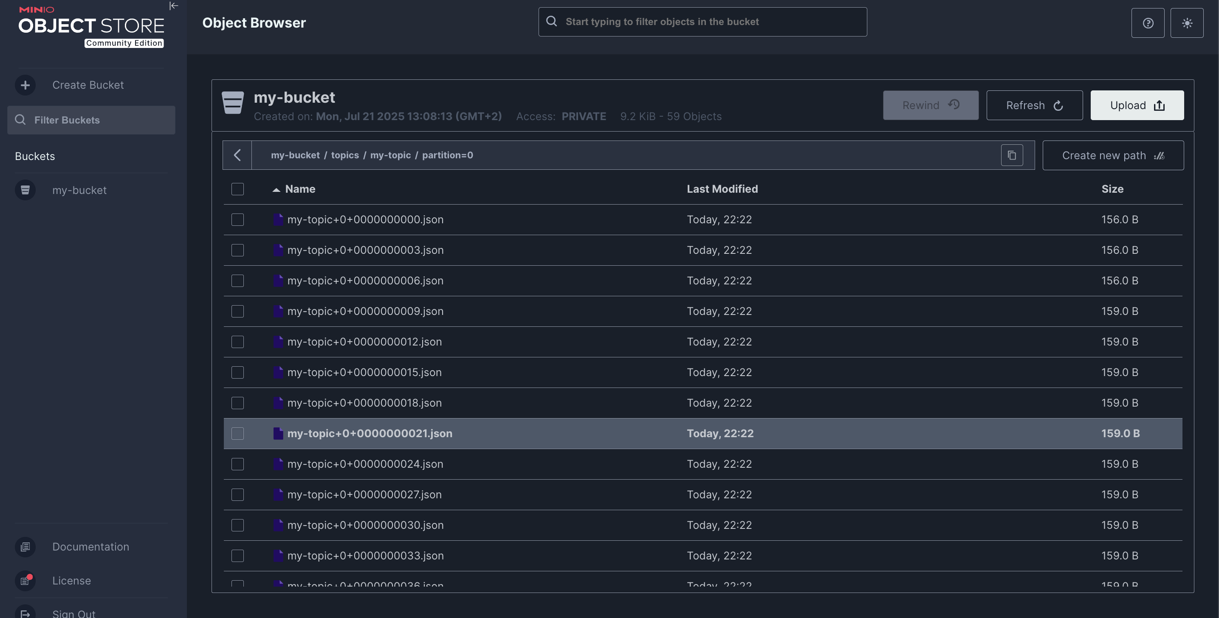1219x618 pixels.
Task: Navigate to the my-topic breadcrumb
Action: tap(390, 155)
